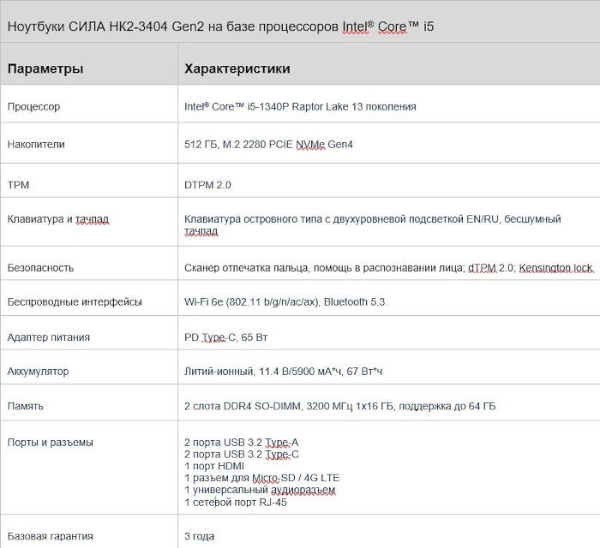600x548 pixels.
Task: Click the "Литий-ионный, 11.4 В/5900 мА*ч" cell
Action: (283, 372)
